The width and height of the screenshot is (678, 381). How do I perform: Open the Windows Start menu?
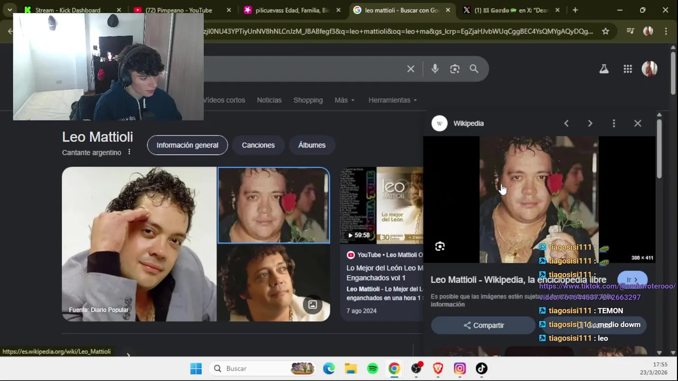pos(196,368)
